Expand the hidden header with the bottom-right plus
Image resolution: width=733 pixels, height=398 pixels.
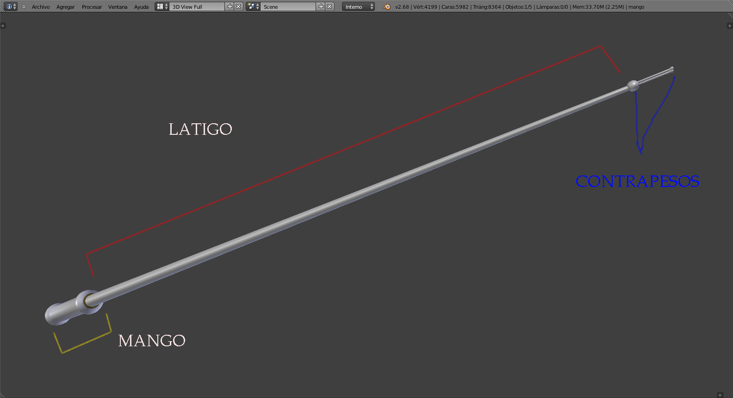[x=720, y=395]
